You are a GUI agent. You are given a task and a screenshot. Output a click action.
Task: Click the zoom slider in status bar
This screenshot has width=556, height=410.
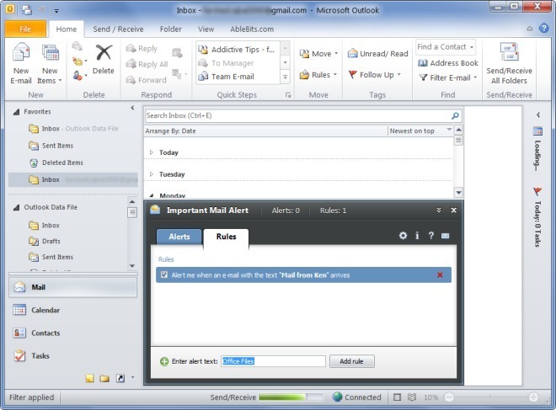tap(491, 397)
